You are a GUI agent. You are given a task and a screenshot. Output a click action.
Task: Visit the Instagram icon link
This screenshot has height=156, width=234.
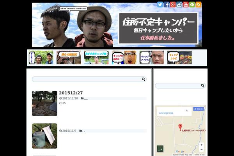click(x=179, y=5)
